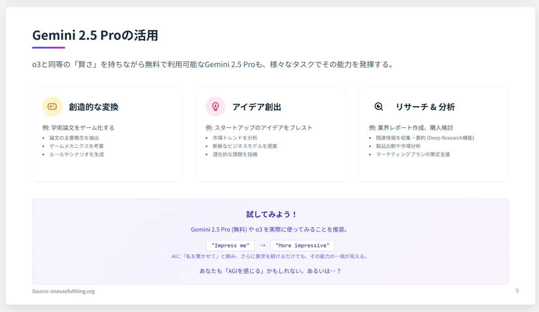Click 例: 学術論文をゲーム化する
The image size is (539, 312).
tap(79, 128)
